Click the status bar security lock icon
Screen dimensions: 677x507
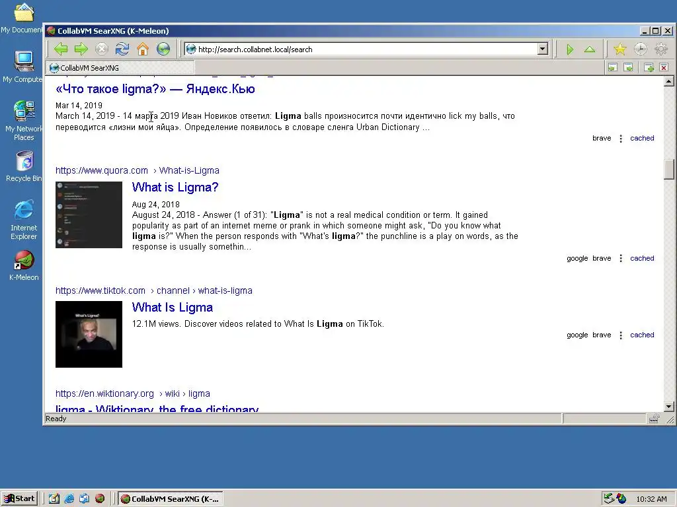pyautogui.click(x=654, y=419)
